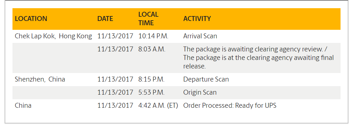Click the 10:14 P.M. time entry

[153, 36]
